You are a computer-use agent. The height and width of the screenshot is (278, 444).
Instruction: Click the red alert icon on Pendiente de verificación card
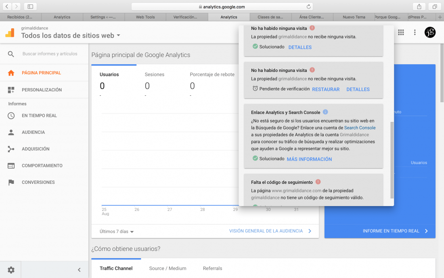pos(312,70)
